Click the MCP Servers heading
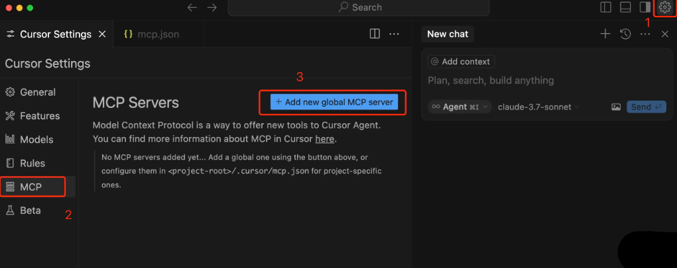The width and height of the screenshot is (677, 268). 135,103
